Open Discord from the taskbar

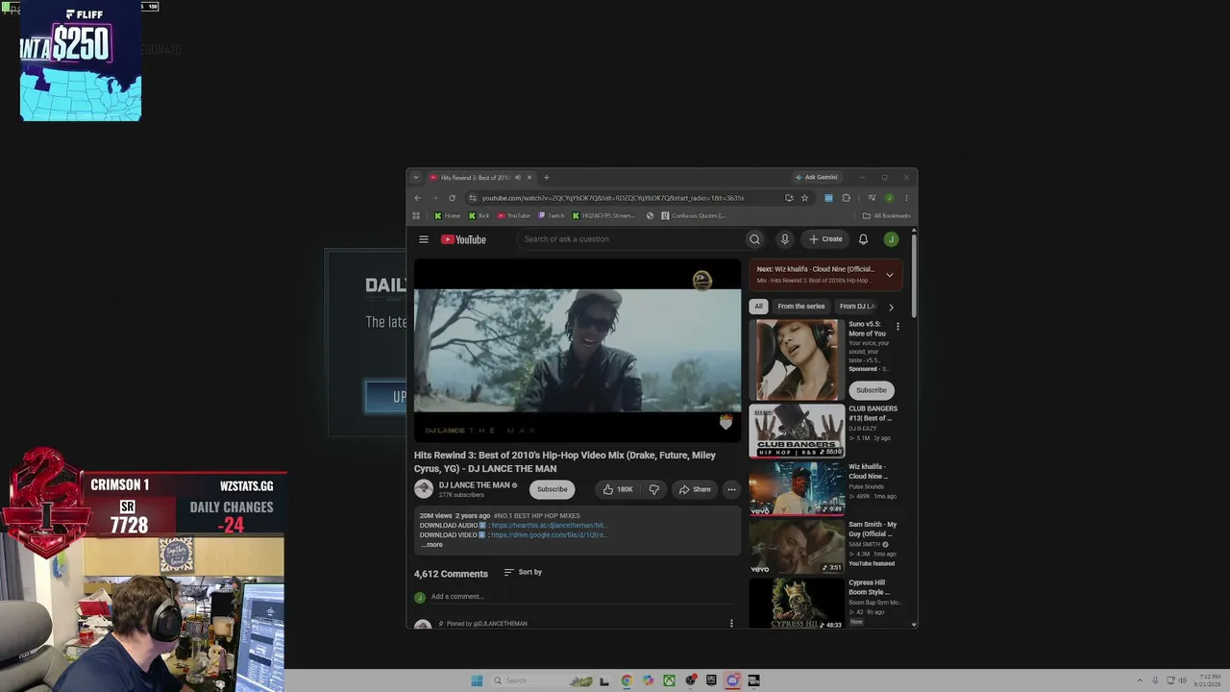click(732, 680)
